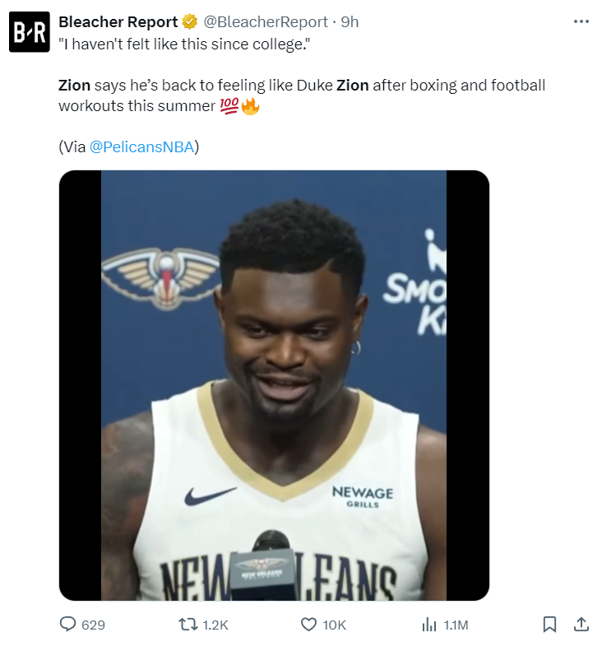602x646 pixels.
Task: Click the gold verified badge
Action: [189, 22]
